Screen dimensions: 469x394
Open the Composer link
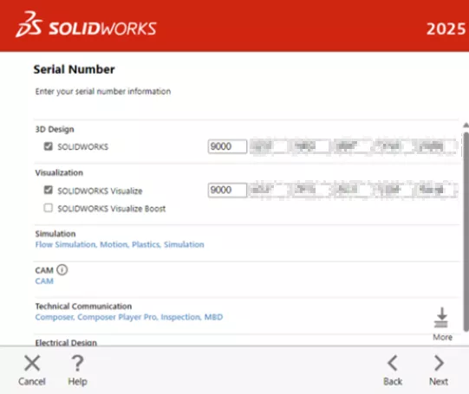pyautogui.click(x=55, y=317)
